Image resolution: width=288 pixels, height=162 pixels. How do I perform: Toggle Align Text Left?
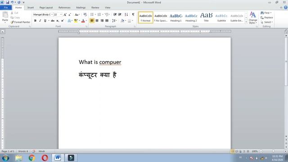[x=92, y=21]
